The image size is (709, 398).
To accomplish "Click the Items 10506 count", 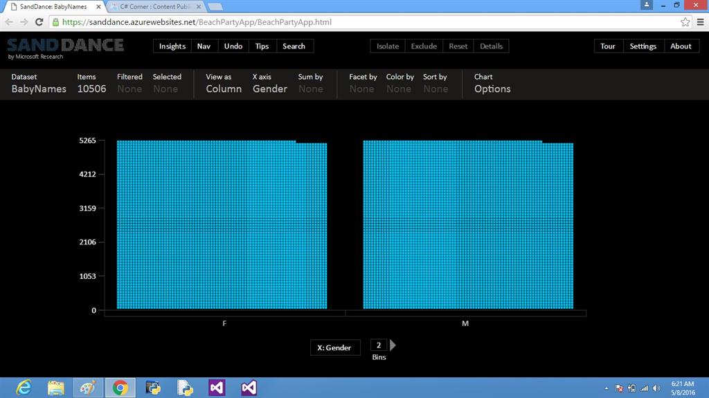I will [92, 84].
